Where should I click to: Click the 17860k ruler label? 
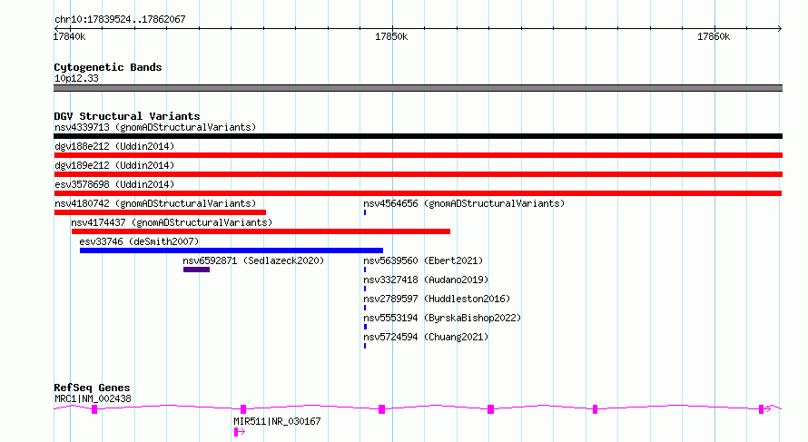pyautogui.click(x=714, y=36)
